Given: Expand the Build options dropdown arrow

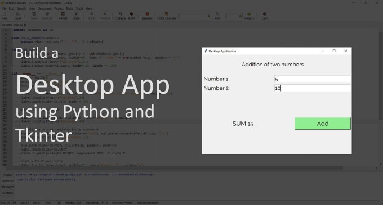Looking at the screenshot, I should (x=138, y=16).
